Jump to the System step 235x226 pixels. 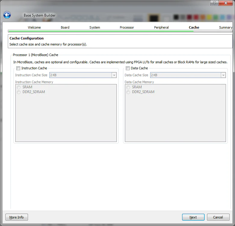point(94,27)
